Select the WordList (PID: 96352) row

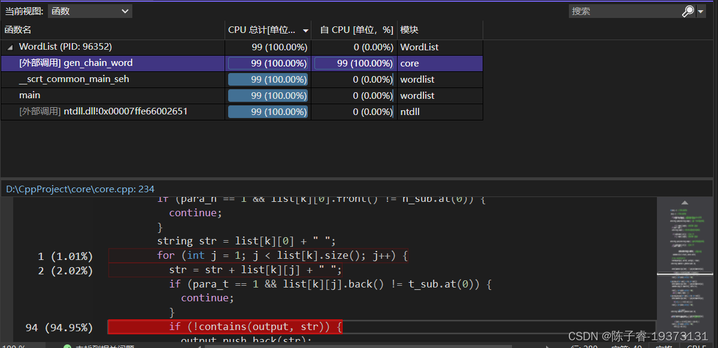(x=242, y=47)
